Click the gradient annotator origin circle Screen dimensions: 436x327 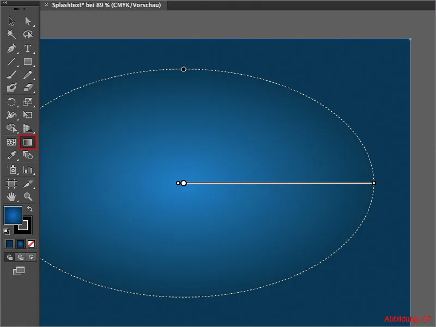point(184,183)
